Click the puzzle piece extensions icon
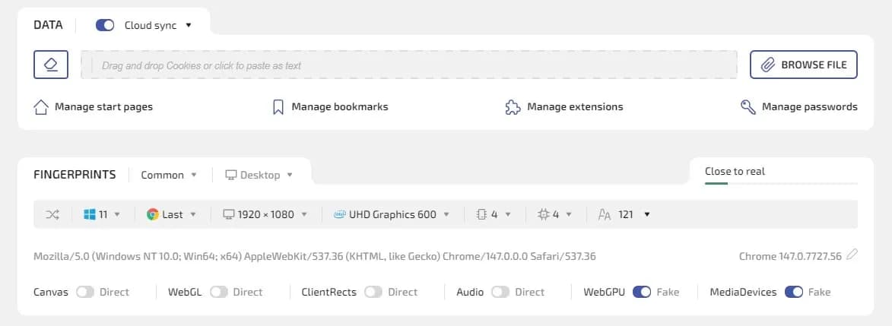 (513, 107)
